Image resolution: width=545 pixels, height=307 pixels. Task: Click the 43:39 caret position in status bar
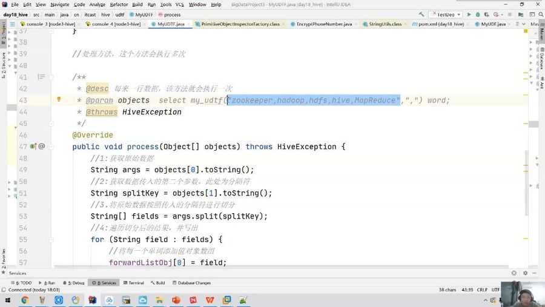pyautogui.click(x=467, y=289)
